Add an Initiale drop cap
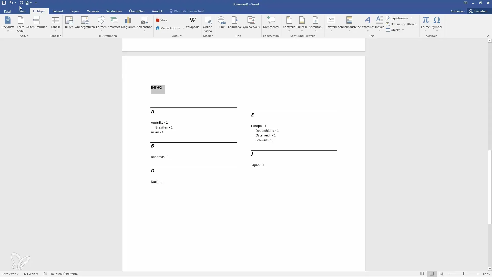Image resolution: width=492 pixels, height=277 pixels. tap(380, 24)
